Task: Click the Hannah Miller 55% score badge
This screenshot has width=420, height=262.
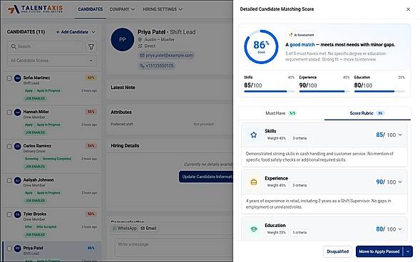Action: click(91, 112)
